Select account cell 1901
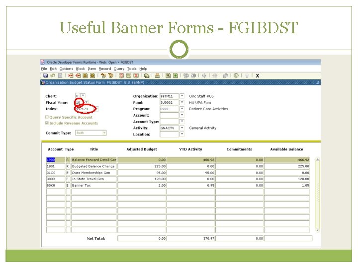This screenshot has height=268, width=358. pyautogui.click(x=56, y=166)
